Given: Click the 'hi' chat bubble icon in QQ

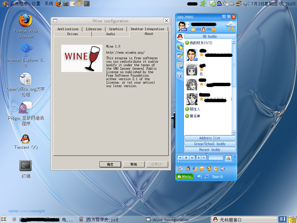Looking at the screenshot, I should click(202, 169).
